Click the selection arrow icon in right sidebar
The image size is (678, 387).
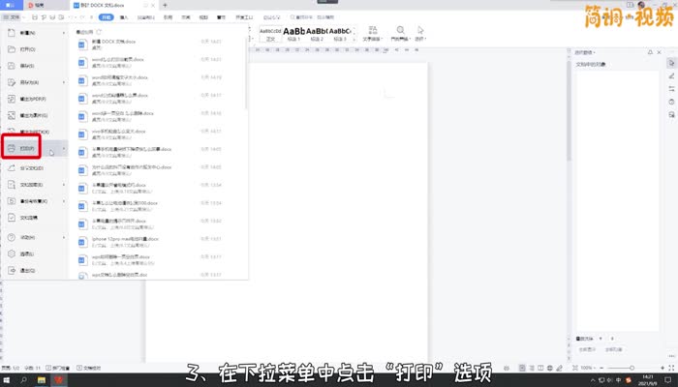pos(671,63)
